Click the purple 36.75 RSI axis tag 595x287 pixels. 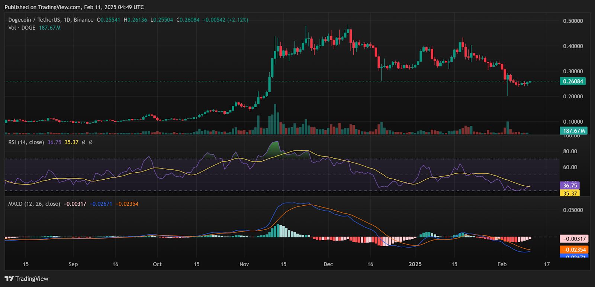click(x=570, y=186)
